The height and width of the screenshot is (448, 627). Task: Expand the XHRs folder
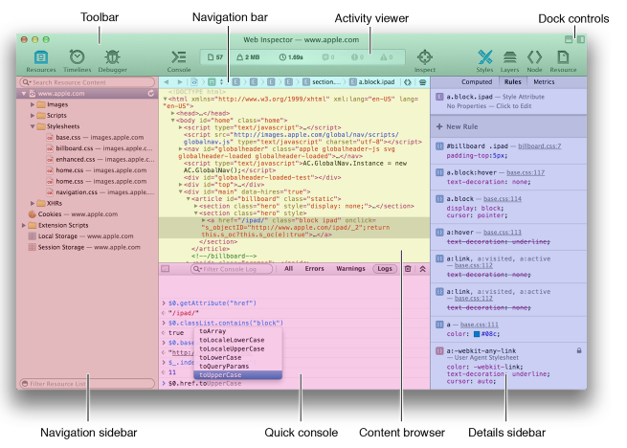[x=33, y=203]
